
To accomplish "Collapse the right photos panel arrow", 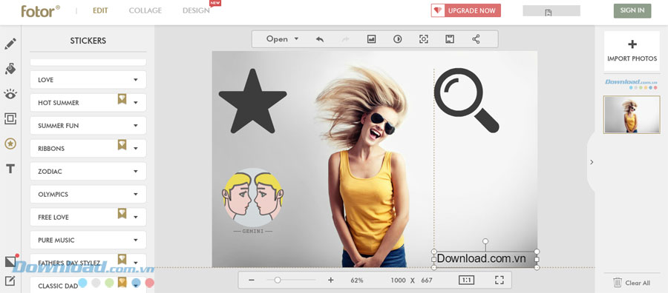I will coord(592,162).
